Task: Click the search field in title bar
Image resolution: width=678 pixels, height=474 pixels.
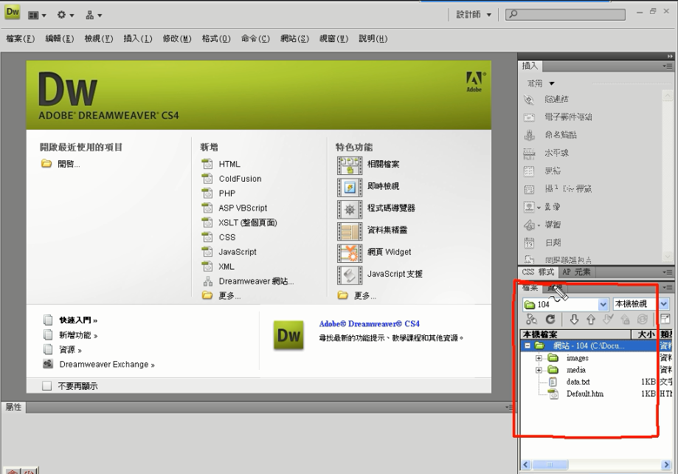Action: click(x=565, y=15)
